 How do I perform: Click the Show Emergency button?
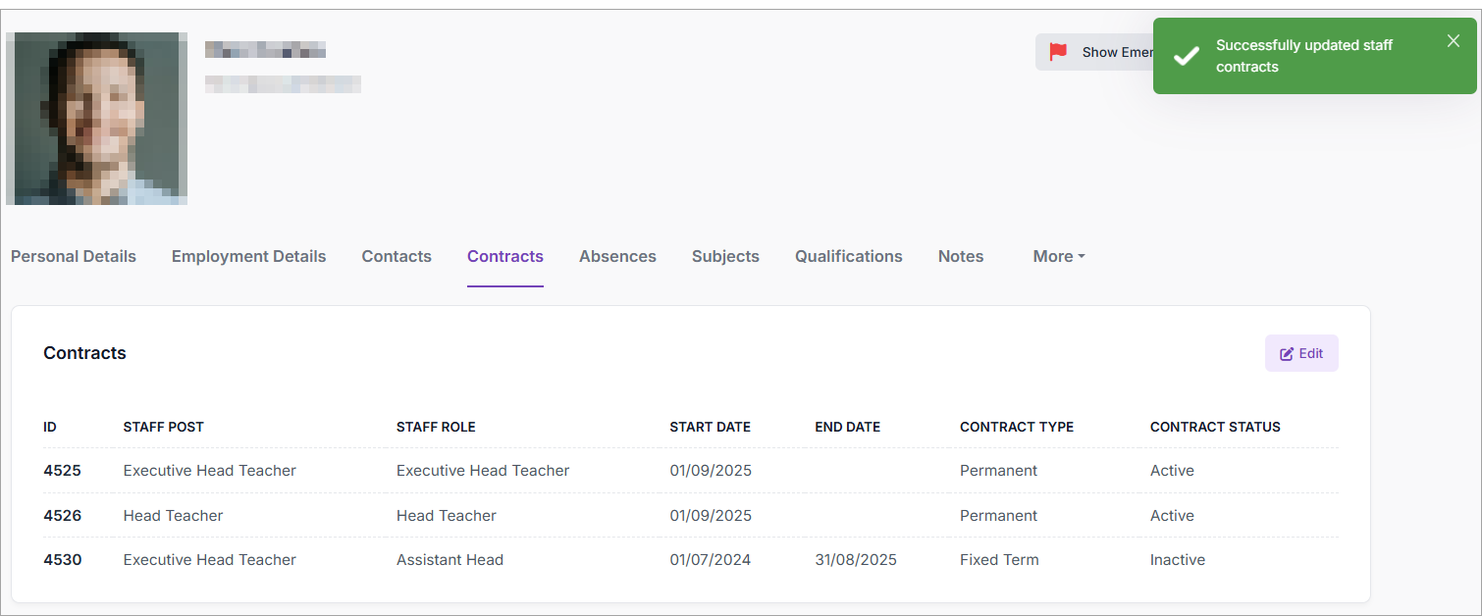click(1094, 52)
